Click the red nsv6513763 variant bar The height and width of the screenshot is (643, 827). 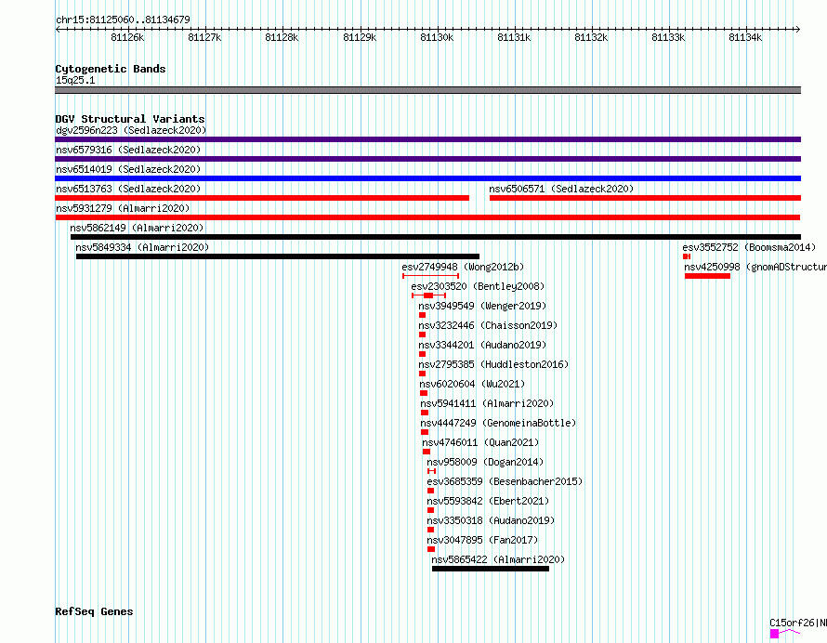(262, 198)
